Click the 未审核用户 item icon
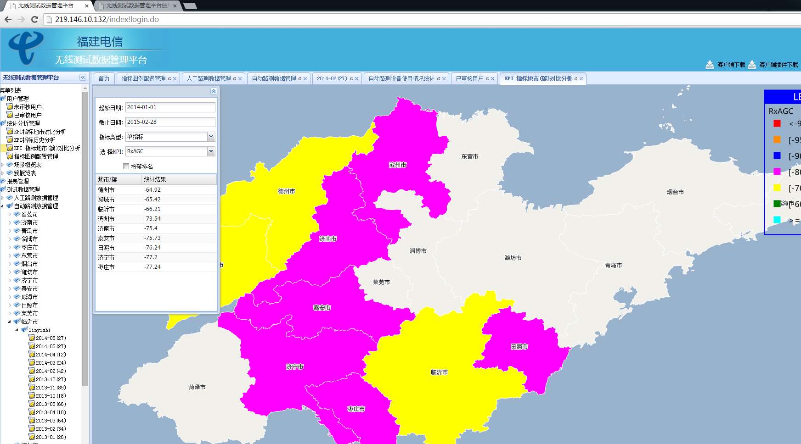 coord(10,107)
